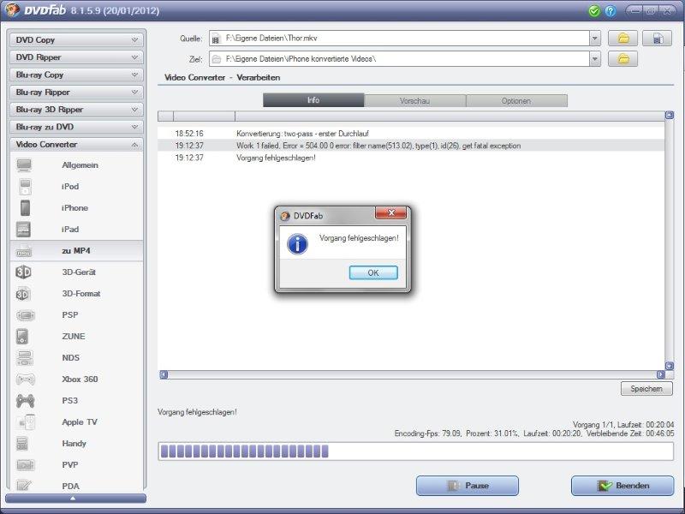Image resolution: width=685 pixels, height=514 pixels.
Task: Select the Apple TV icon
Action: (x=26, y=422)
